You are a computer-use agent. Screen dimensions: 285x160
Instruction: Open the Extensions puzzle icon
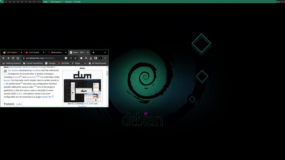click(x=81, y=58)
